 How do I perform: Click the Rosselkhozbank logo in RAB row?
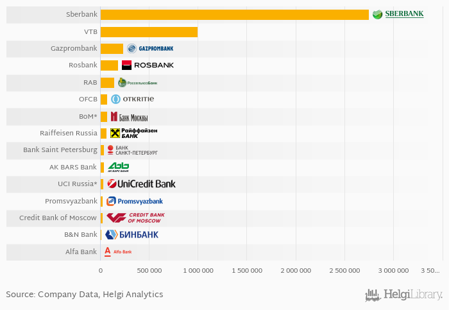click(x=138, y=83)
